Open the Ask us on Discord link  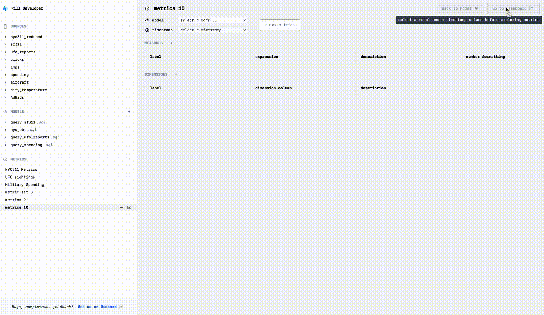click(97, 307)
